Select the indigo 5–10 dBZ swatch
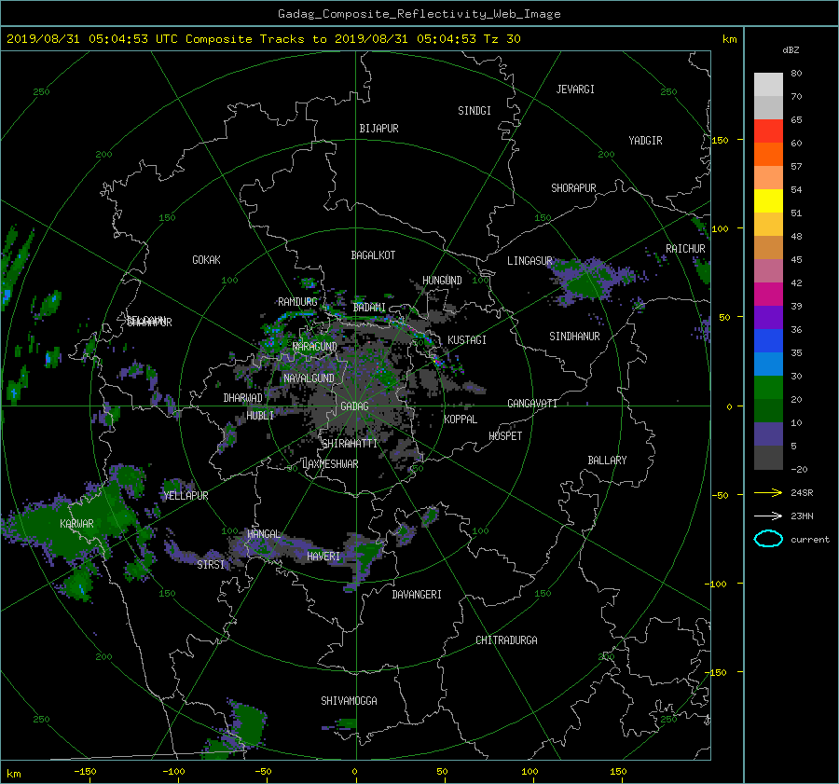The height and width of the screenshot is (784, 839). click(768, 434)
